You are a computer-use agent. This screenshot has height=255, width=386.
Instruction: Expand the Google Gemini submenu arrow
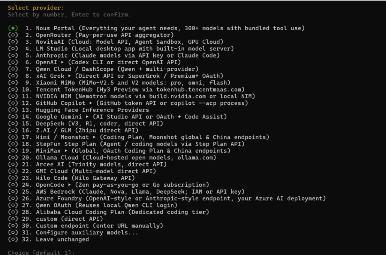pyautogui.click(x=87, y=117)
